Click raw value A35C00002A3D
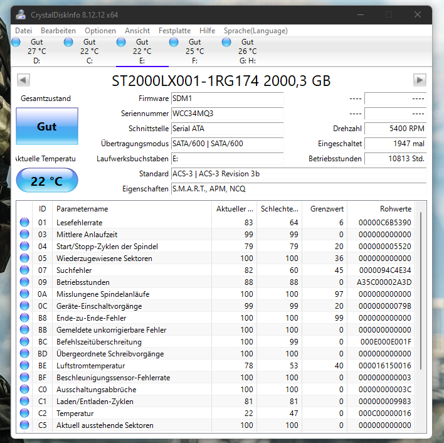The image size is (444, 443). coord(384,282)
